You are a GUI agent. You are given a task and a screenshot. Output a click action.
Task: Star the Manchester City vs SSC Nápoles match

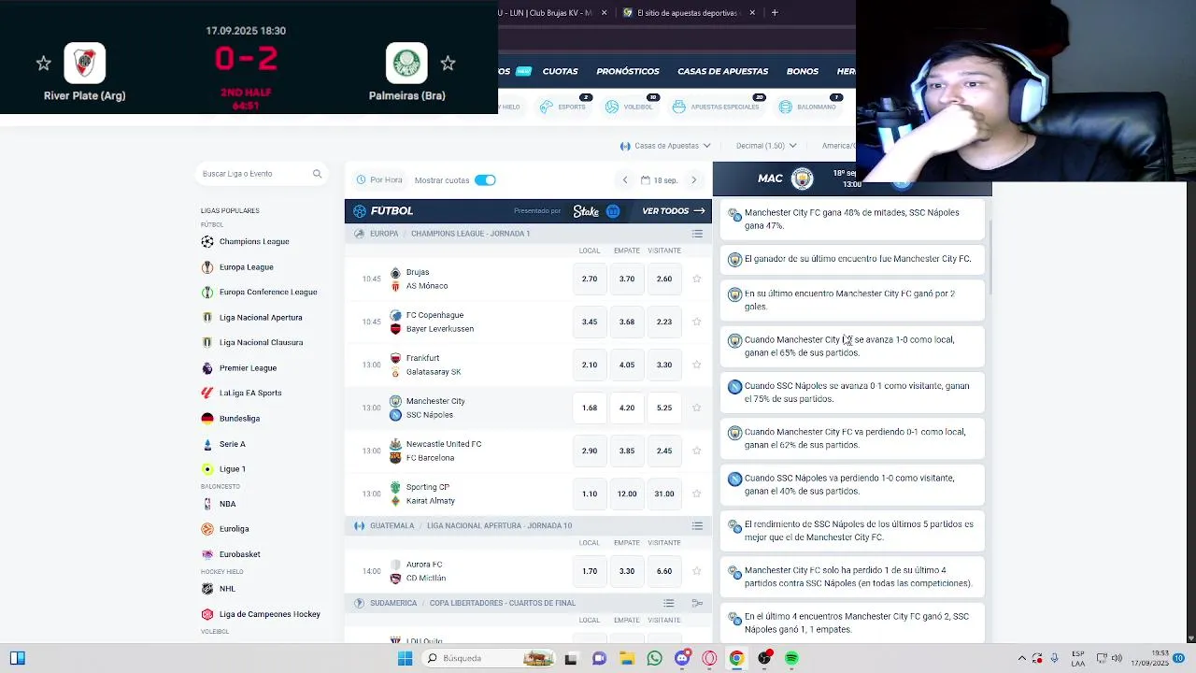pos(697,408)
